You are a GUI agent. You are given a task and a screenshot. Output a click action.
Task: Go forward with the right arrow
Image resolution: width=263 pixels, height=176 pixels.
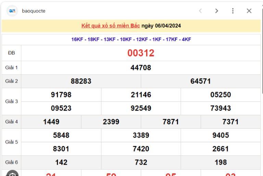pos(216,11)
